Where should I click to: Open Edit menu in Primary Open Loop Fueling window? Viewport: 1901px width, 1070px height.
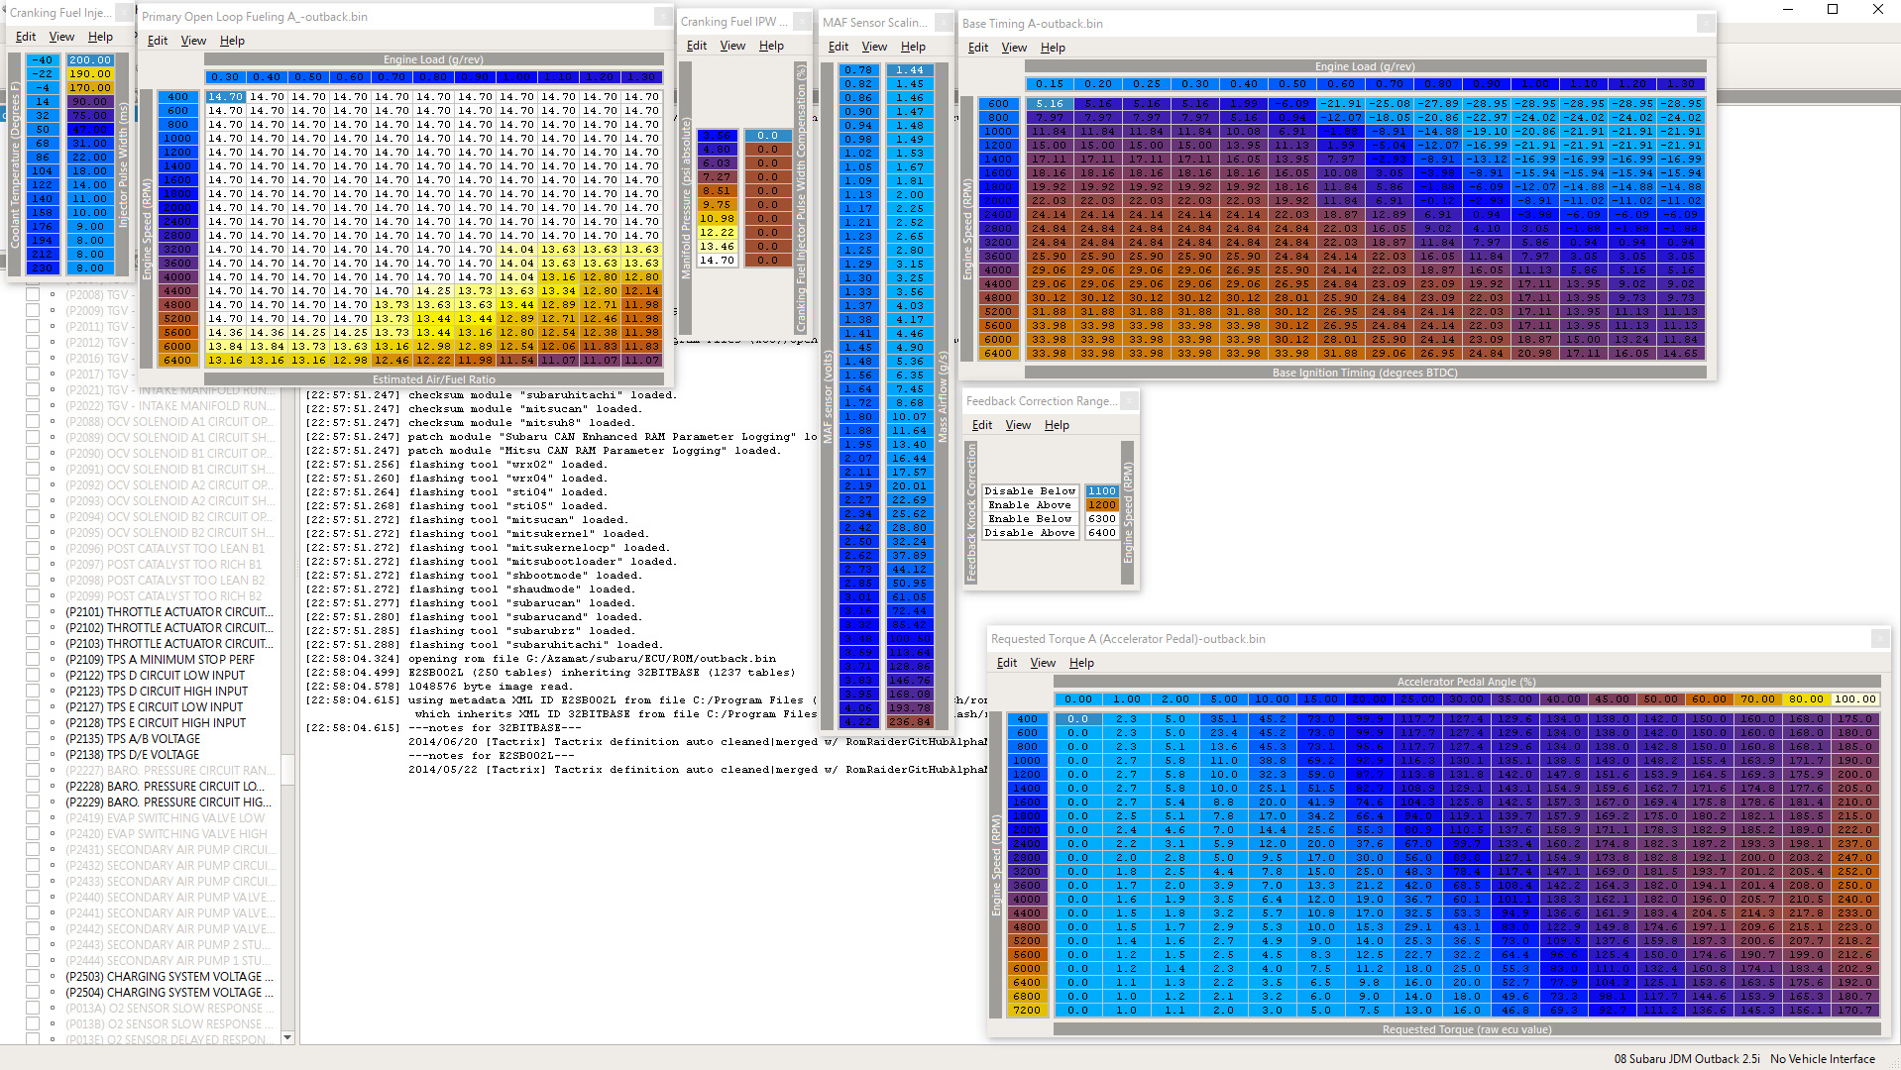coord(158,41)
